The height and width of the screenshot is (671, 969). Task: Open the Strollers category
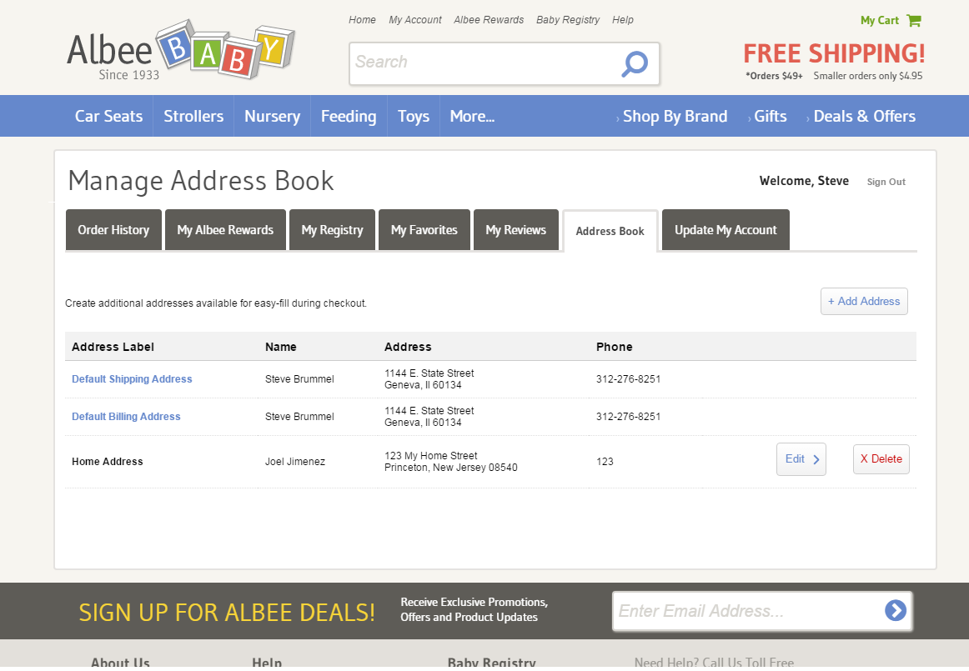pos(193,117)
